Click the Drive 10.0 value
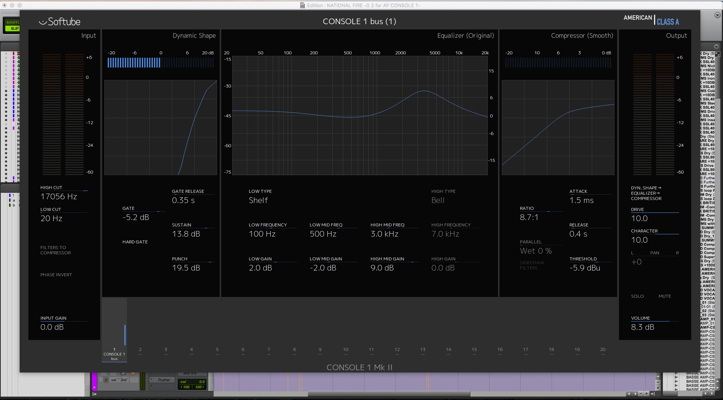 (639, 218)
